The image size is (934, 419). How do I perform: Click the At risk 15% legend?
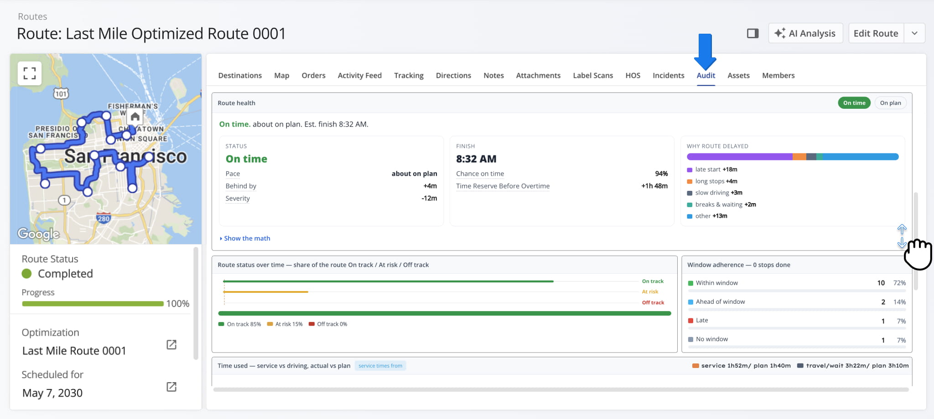tap(285, 324)
